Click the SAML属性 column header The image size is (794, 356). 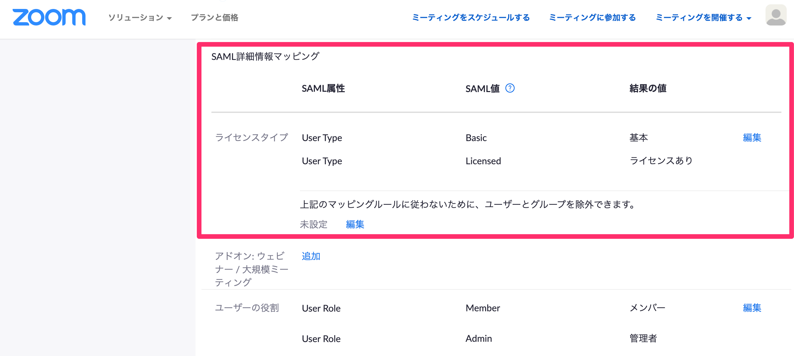(x=323, y=88)
